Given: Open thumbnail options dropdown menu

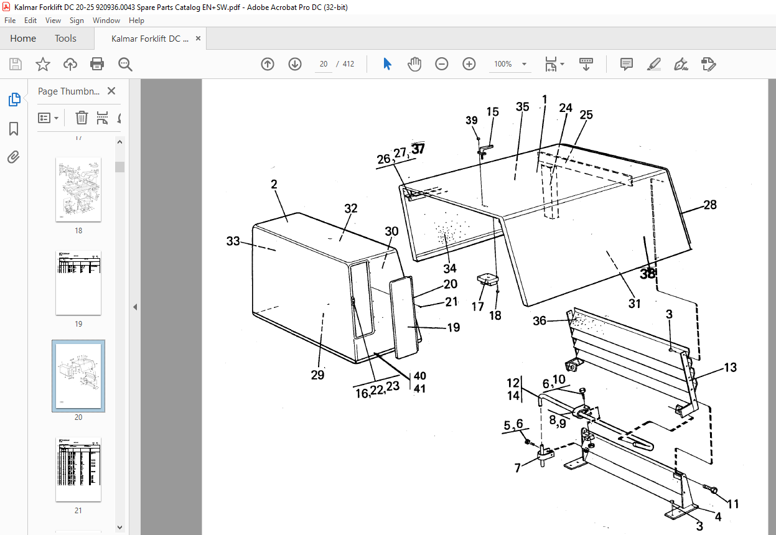Looking at the screenshot, I should pyautogui.click(x=49, y=118).
